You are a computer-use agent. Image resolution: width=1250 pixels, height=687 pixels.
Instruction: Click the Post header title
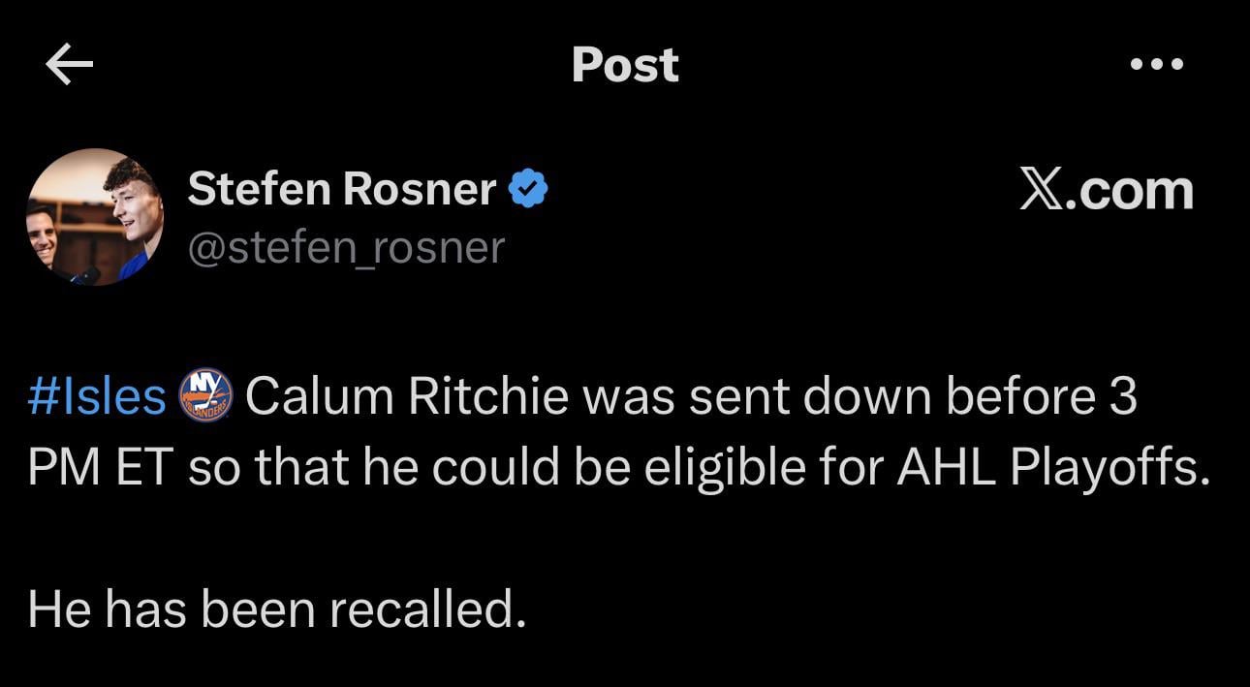[x=625, y=65]
